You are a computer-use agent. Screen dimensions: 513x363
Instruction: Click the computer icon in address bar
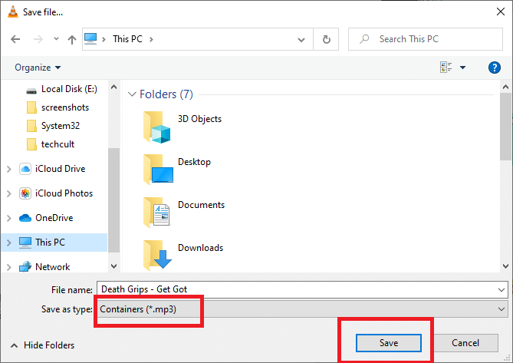pos(90,39)
